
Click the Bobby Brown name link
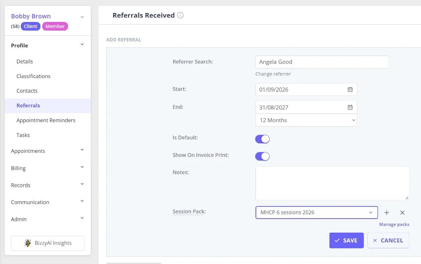point(31,16)
